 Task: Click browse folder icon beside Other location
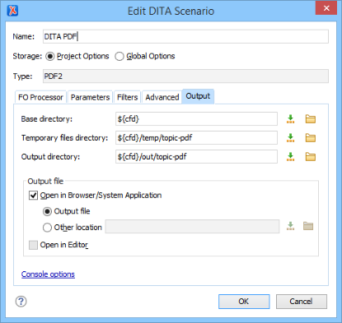coord(308,226)
